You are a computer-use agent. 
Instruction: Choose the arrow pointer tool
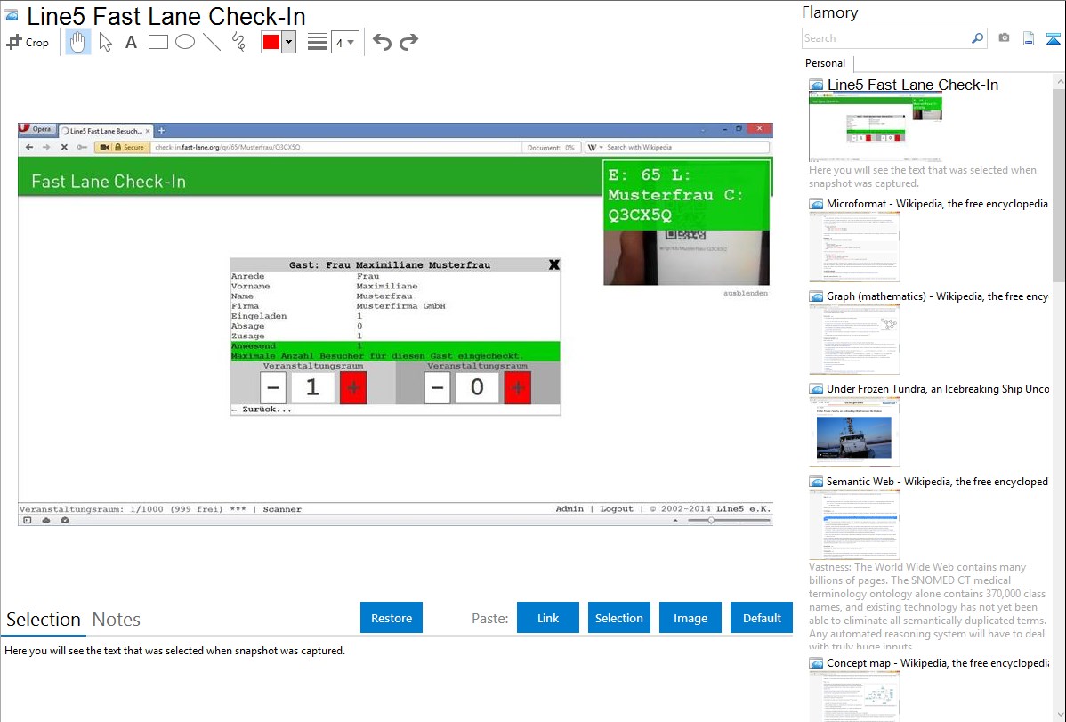105,42
